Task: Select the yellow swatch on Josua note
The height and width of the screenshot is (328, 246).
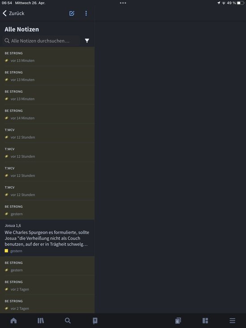Action: point(6,251)
